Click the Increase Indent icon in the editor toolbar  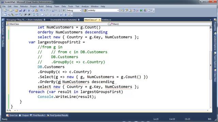(29, 15)
